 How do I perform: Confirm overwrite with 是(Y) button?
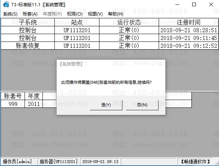coord(106,105)
